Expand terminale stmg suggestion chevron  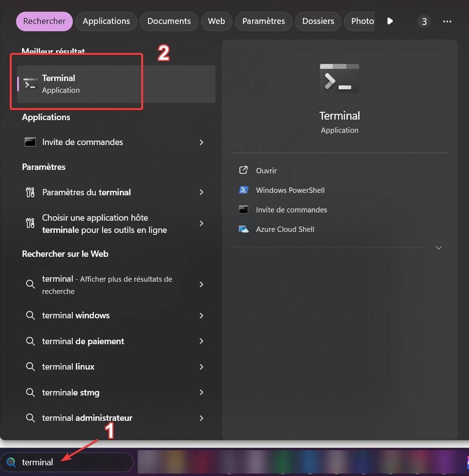(201, 393)
